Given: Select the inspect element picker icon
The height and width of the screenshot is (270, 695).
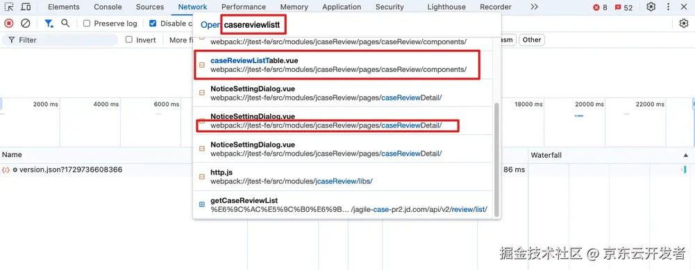Looking at the screenshot, I should (9, 7).
